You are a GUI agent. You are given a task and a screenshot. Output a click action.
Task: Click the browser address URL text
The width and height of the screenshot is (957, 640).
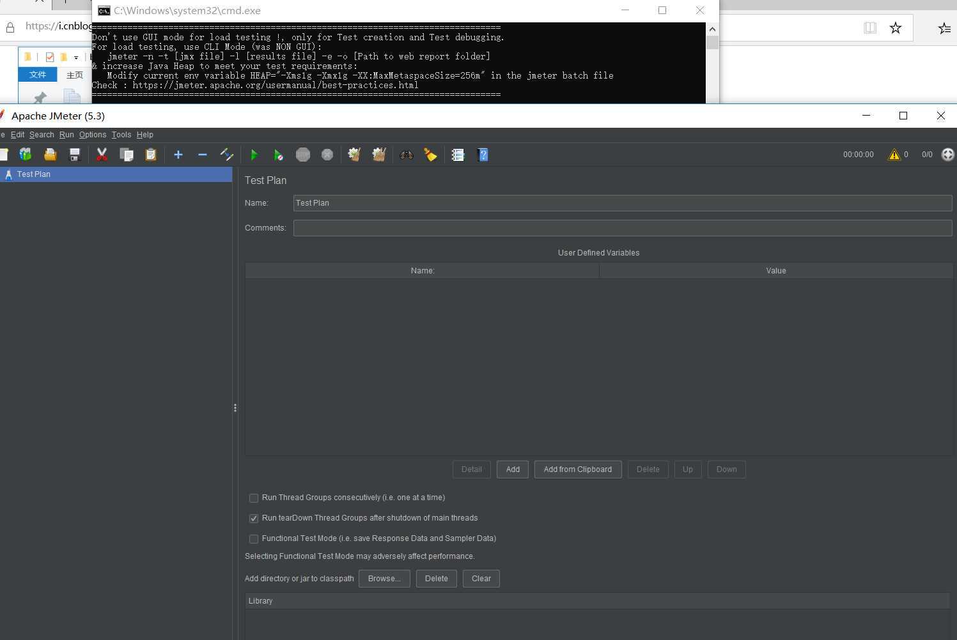[59, 26]
